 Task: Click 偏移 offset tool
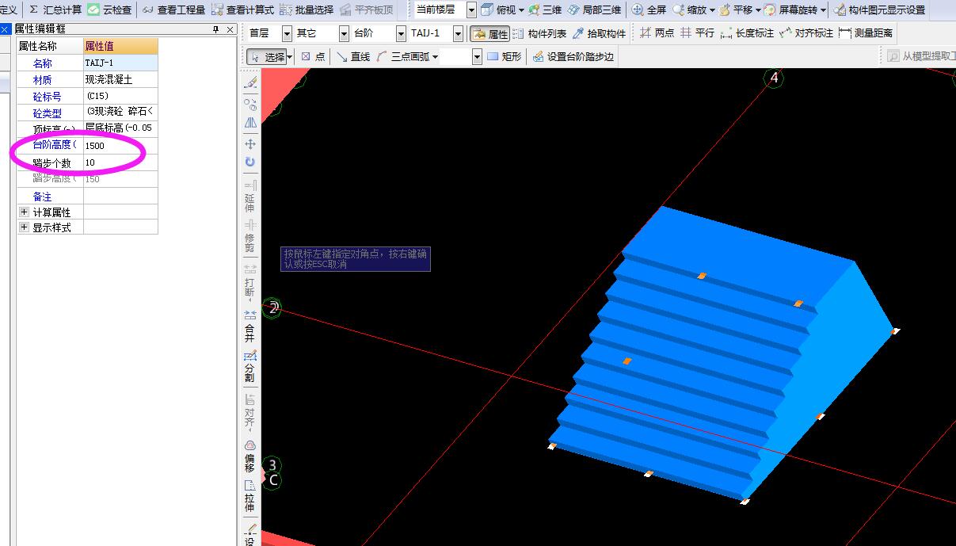[x=249, y=456]
